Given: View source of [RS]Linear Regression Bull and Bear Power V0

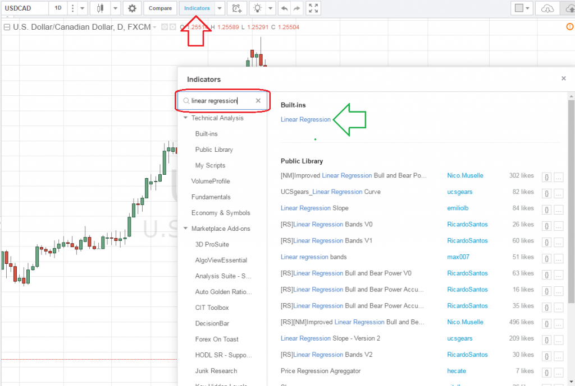Looking at the screenshot, I should [546, 275].
